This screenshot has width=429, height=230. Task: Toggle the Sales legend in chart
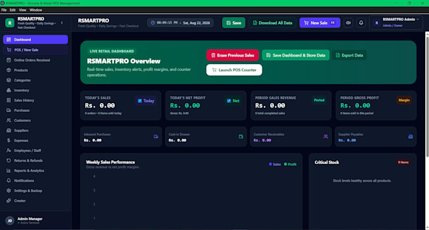(274, 164)
